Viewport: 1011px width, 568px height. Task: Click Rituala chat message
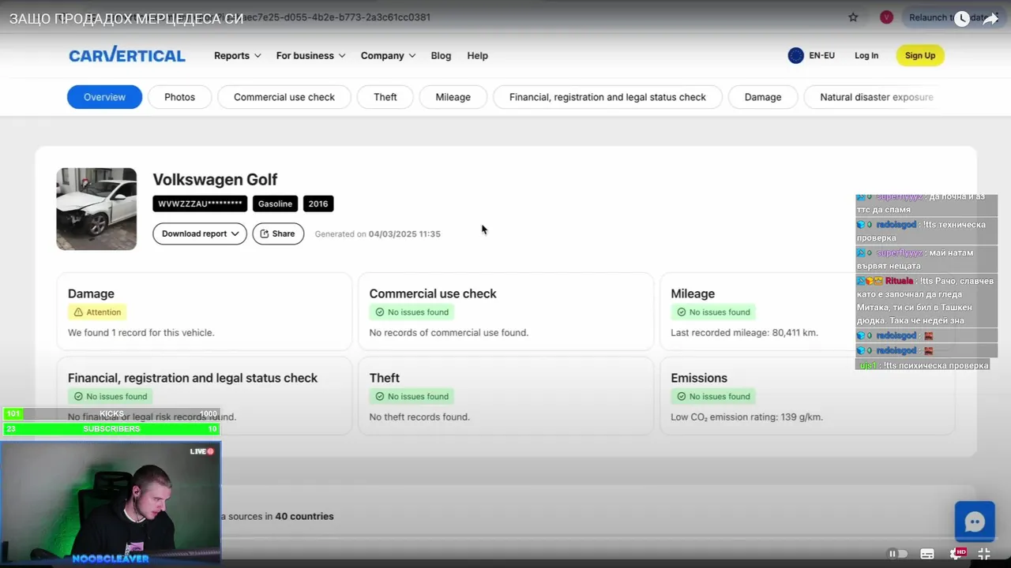925,301
